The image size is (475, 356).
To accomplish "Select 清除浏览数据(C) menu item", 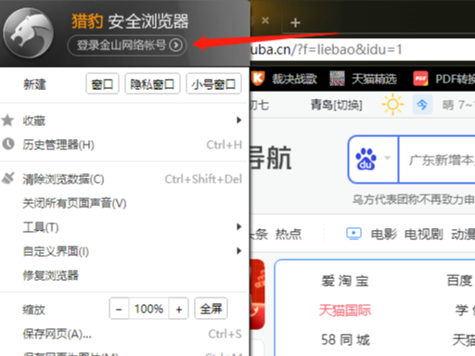I will click(123, 179).
